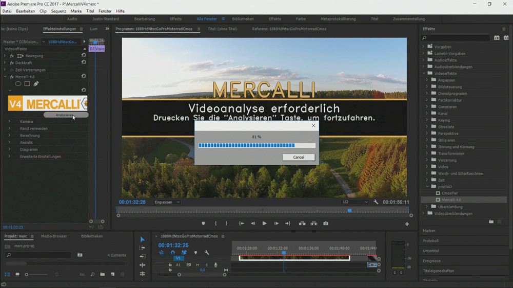Expand the Vorgaben effects folder
Screen dimensions: 513x288
[x=423, y=47]
